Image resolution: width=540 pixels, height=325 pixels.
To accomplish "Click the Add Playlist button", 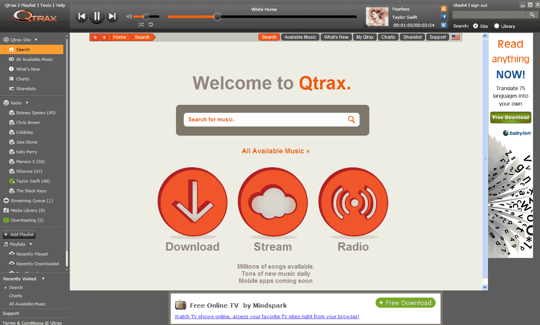I will tap(19, 234).
